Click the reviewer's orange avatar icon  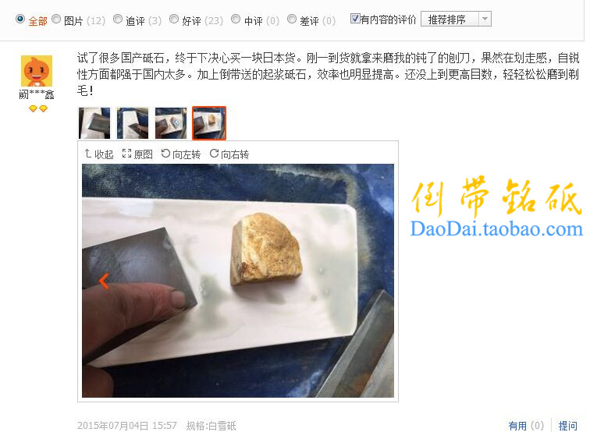point(37,71)
